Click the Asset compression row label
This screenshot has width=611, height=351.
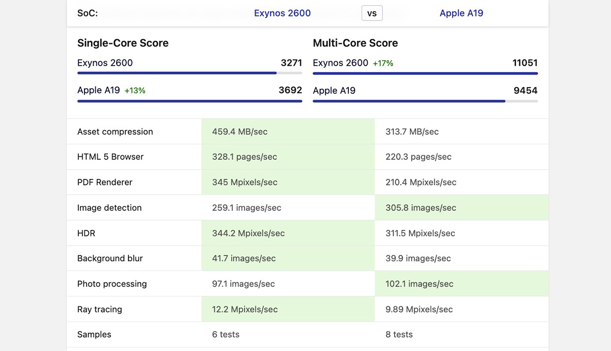[115, 131]
